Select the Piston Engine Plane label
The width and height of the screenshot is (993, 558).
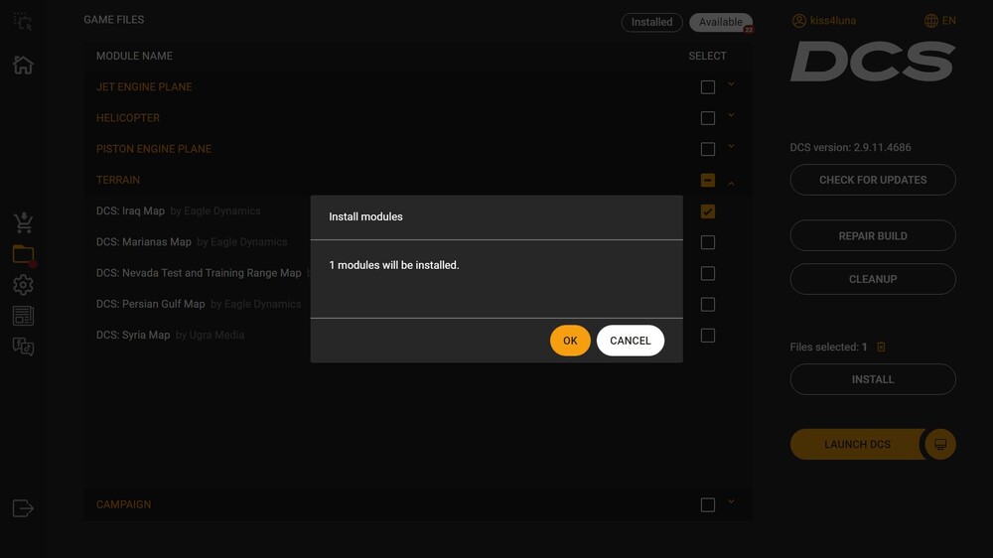pyautogui.click(x=154, y=149)
